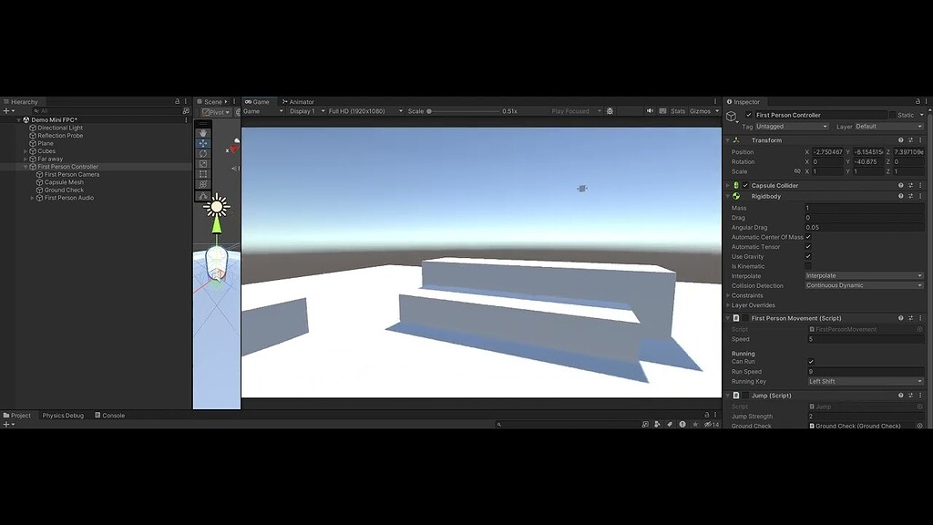The image size is (933, 525).
Task: Enable Is Kinematic on the Rigidbody
Action: [x=808, y=266]
